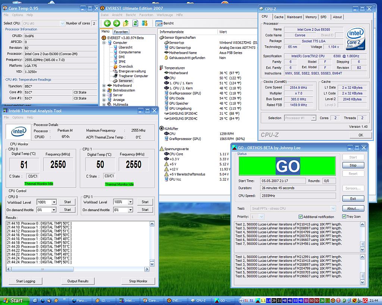Select the Overclock flame item in tree
This screenshot has height=305, width=382.
(125, 66)
